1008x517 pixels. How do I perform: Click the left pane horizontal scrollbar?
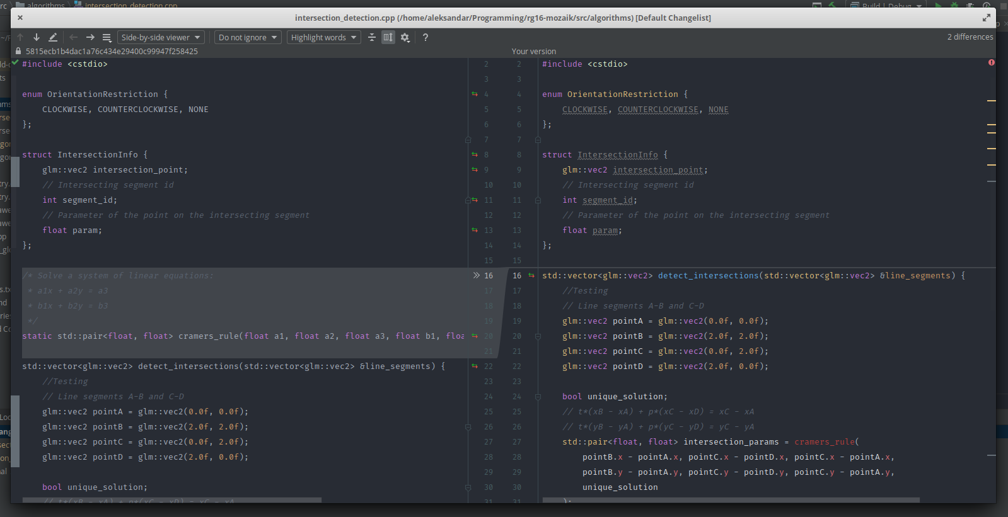(x=172, y=500)
